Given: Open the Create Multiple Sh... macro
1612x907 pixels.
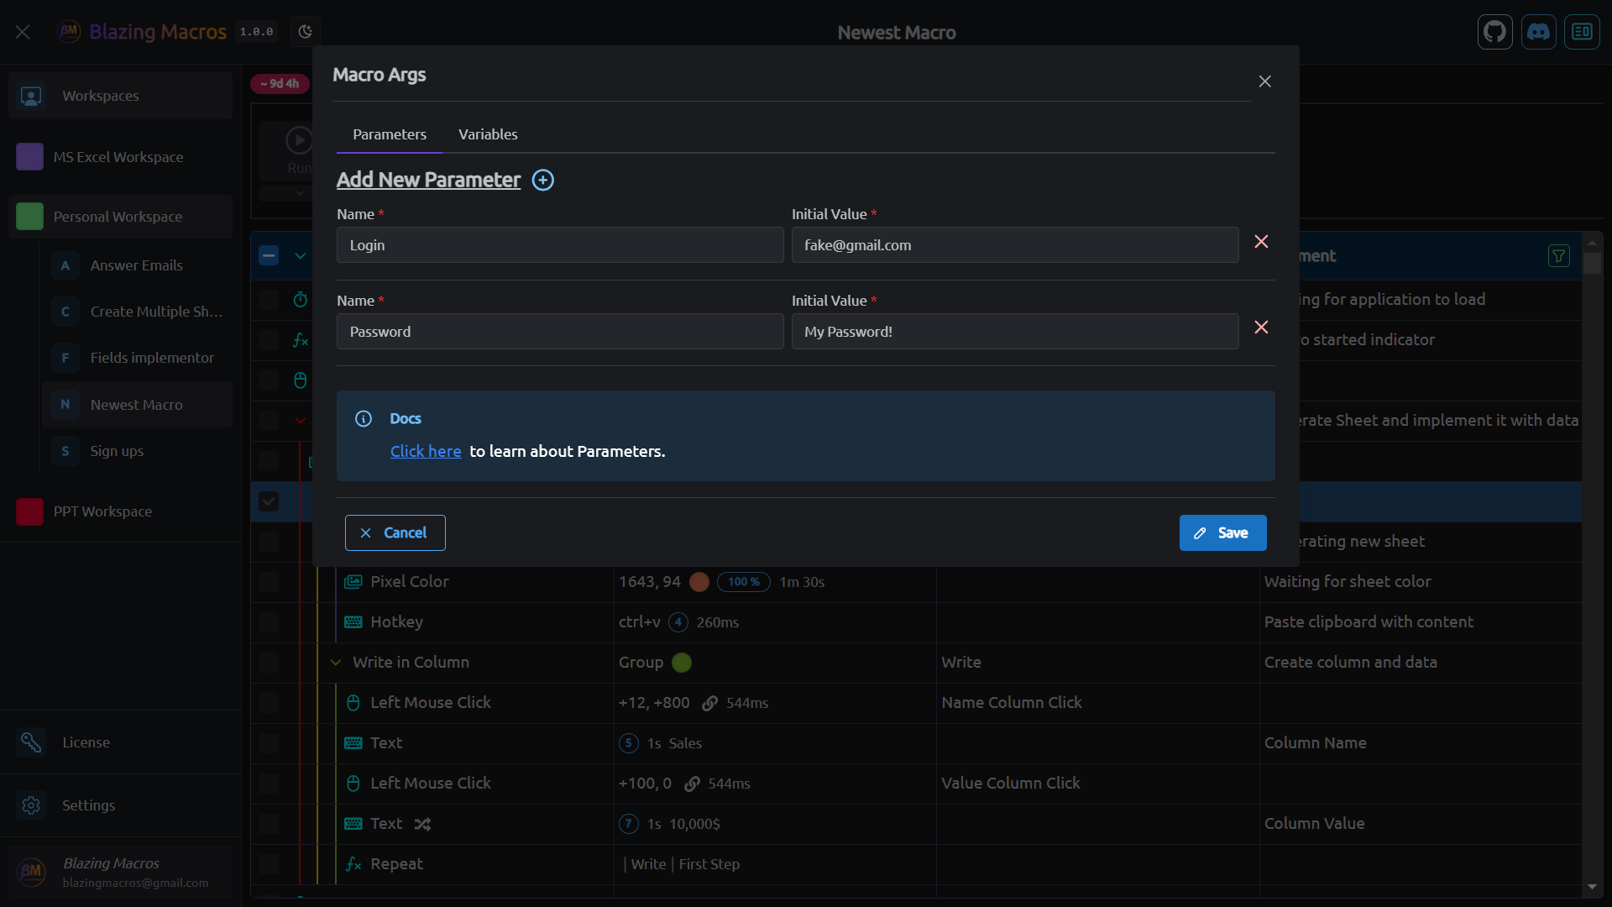Looking at the screenshot, I should click(x=136, y=312).
